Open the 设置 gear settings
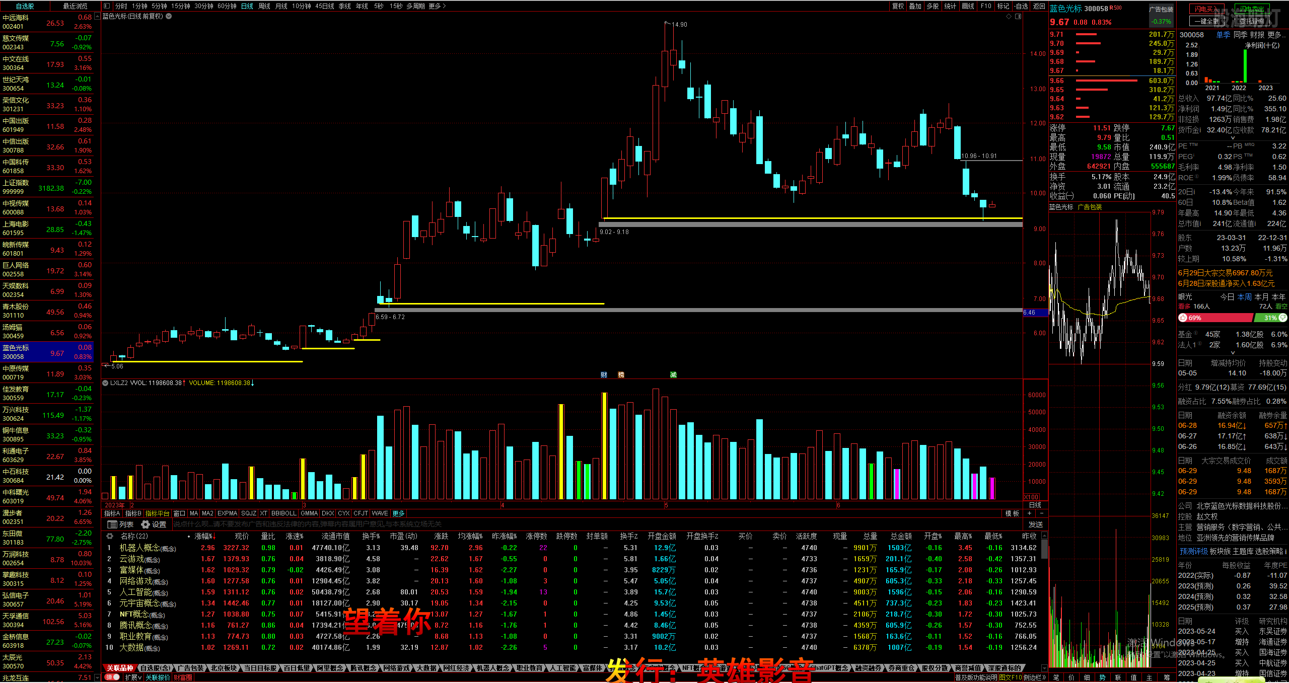1289x683 pixels. tap(154, 524)
